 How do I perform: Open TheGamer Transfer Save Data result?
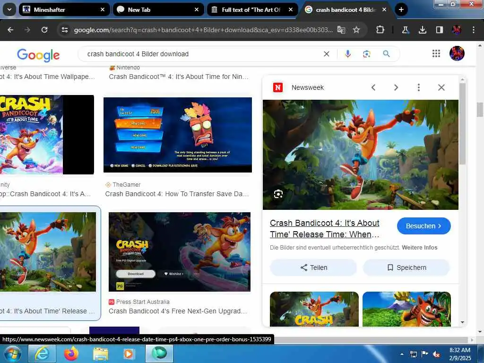(x=177, y=194)
